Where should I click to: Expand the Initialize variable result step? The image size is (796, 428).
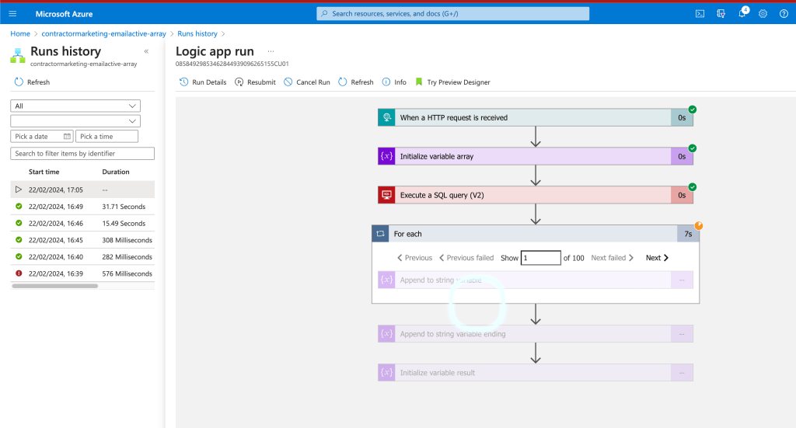coord(536,373)
